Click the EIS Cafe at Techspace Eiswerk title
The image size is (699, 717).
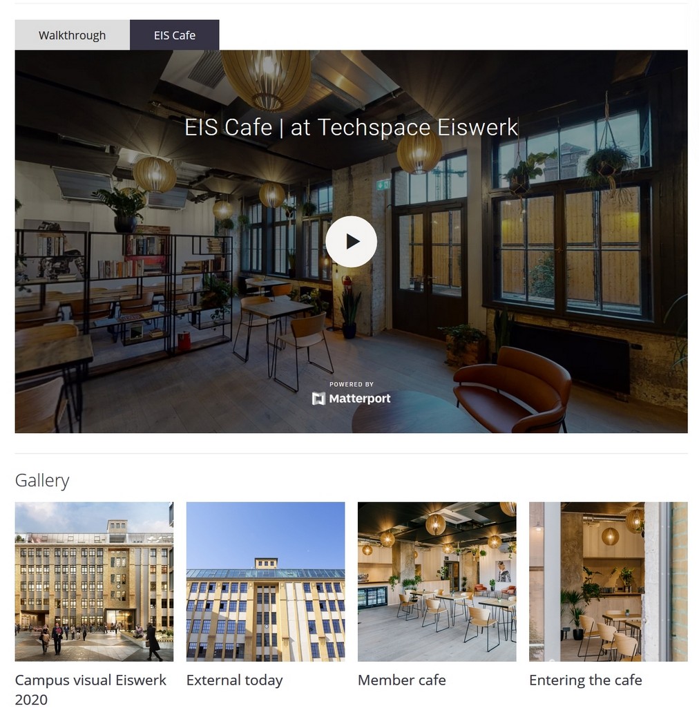pos(351,127)
